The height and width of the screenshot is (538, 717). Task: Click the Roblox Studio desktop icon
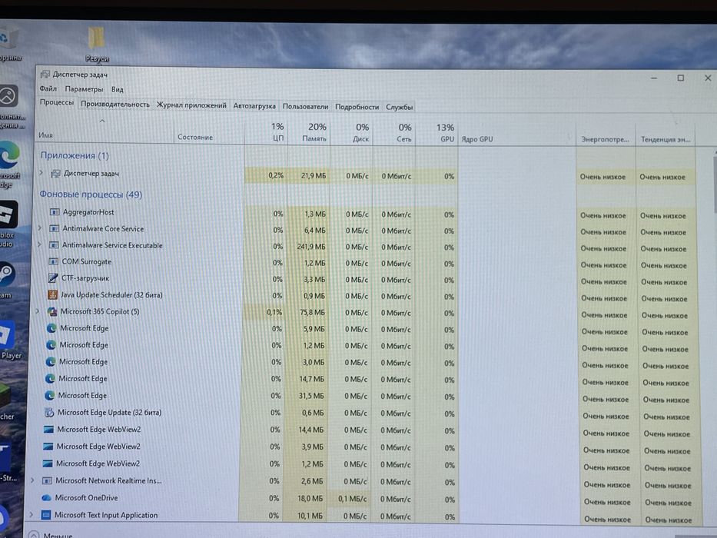click(8, 214)
